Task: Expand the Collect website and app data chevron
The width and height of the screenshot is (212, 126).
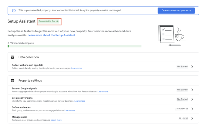Action: click(192, 67)
